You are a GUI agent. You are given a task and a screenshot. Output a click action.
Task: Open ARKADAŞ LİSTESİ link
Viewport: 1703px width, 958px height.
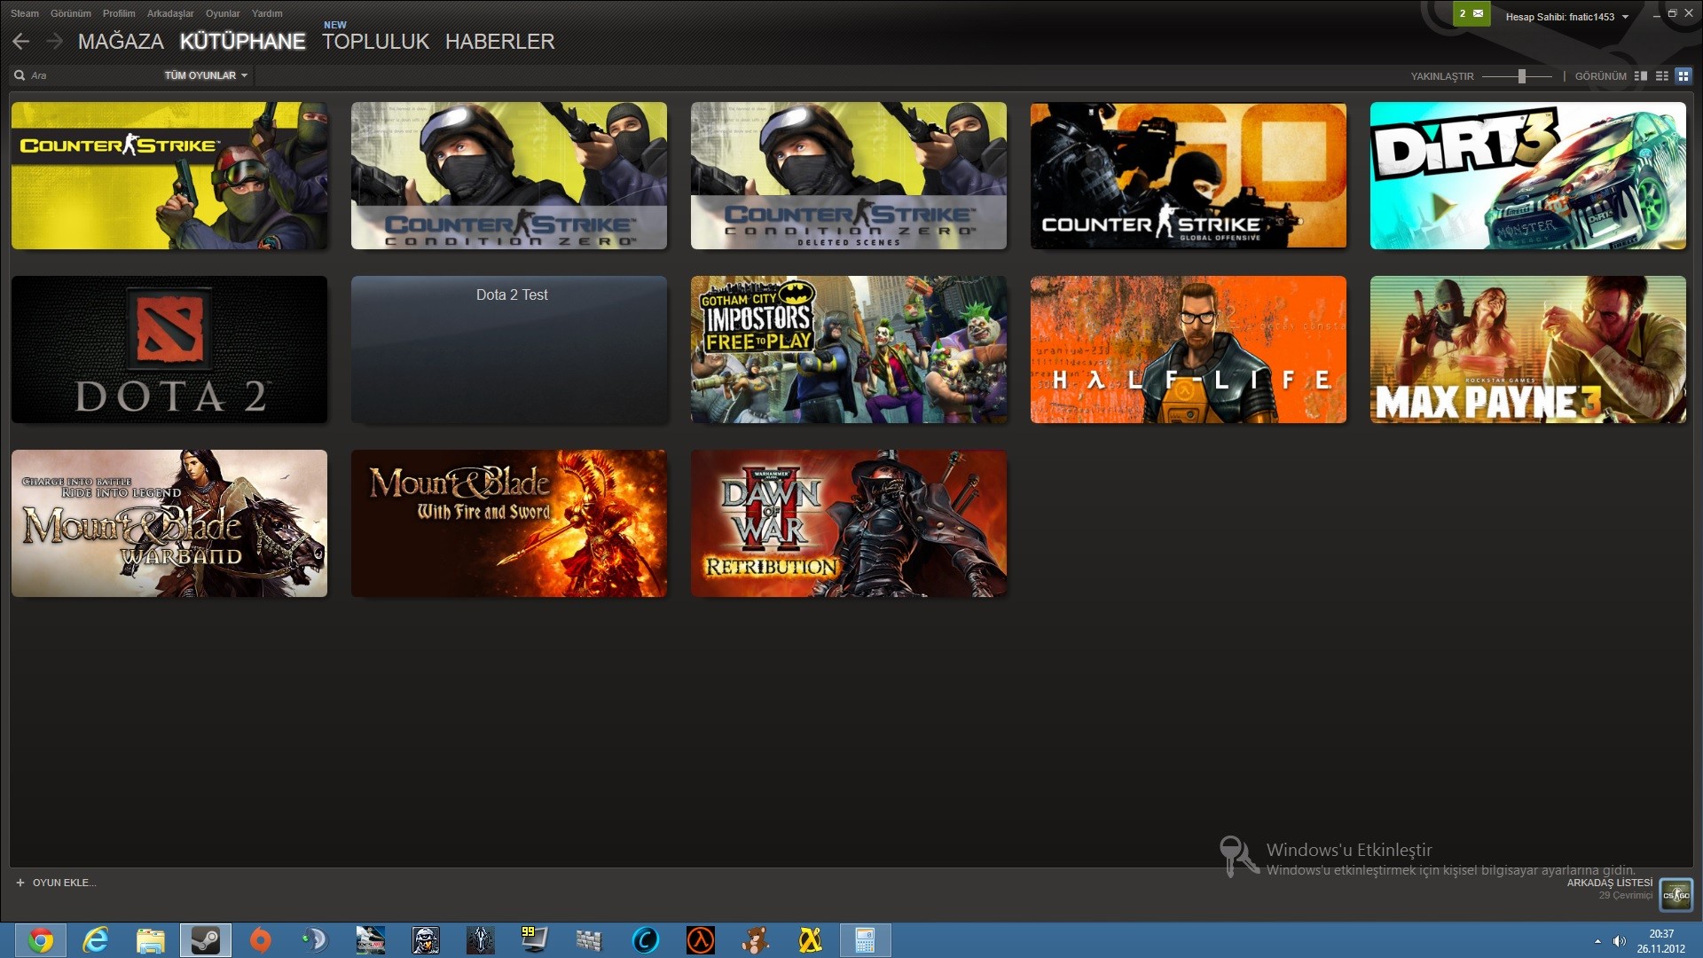pos(1609,883)
